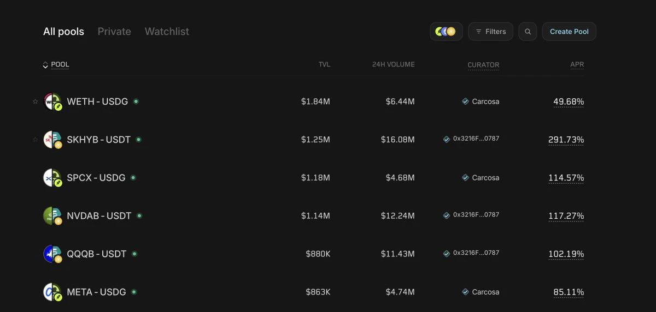
Task: Click the WETH - USDG token pair icon
Action: coord(53,102)
